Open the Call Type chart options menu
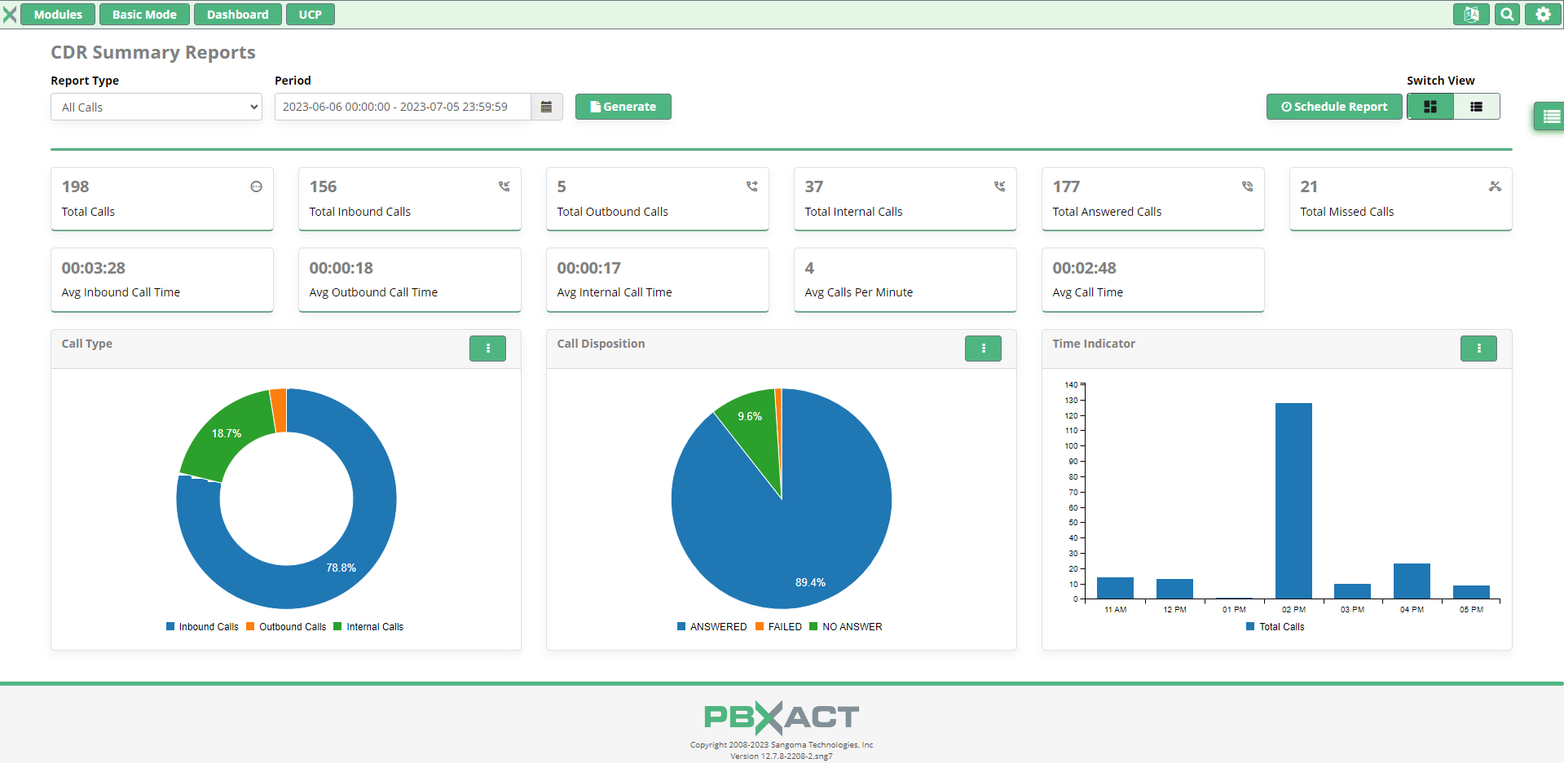Screen dimensions: 1564x763 tap(487, 349)
